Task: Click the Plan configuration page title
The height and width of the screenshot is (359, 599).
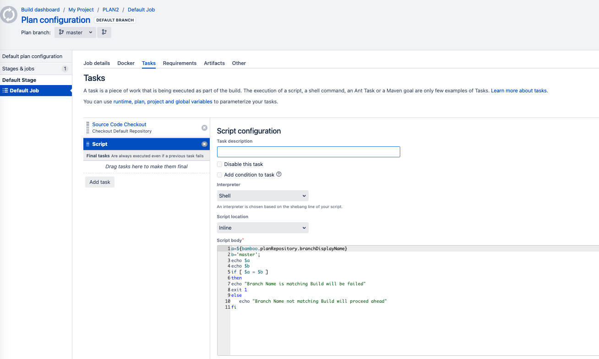Action: (56, 20)
